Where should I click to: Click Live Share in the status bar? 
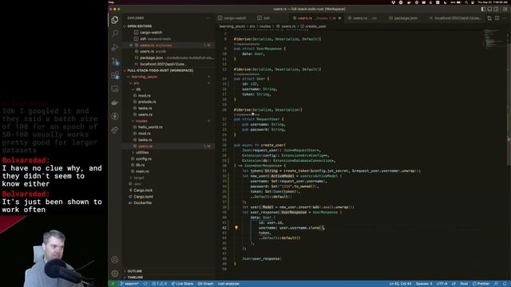coord(183,284)
